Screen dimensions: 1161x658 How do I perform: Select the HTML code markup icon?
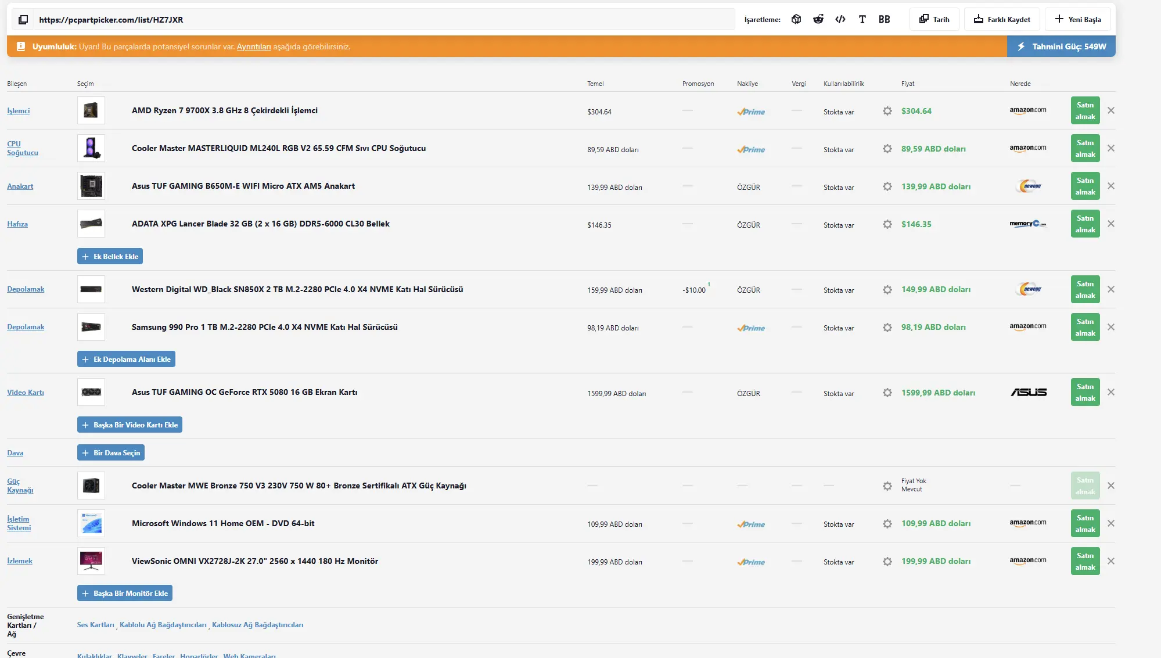coord(840,19)
